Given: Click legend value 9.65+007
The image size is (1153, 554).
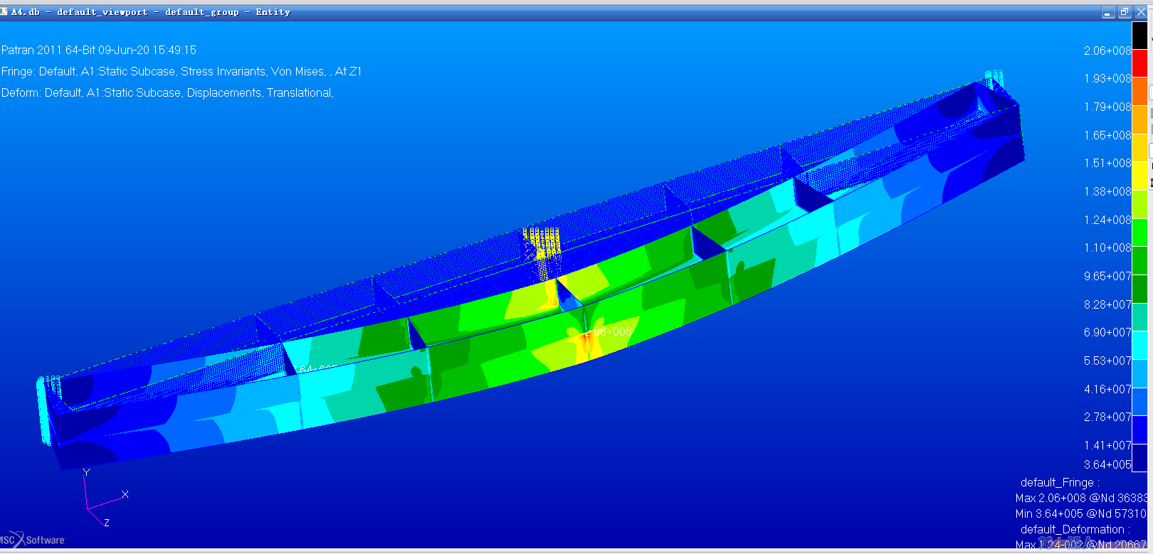Looking at the screenshot, I should point(1107,276).
